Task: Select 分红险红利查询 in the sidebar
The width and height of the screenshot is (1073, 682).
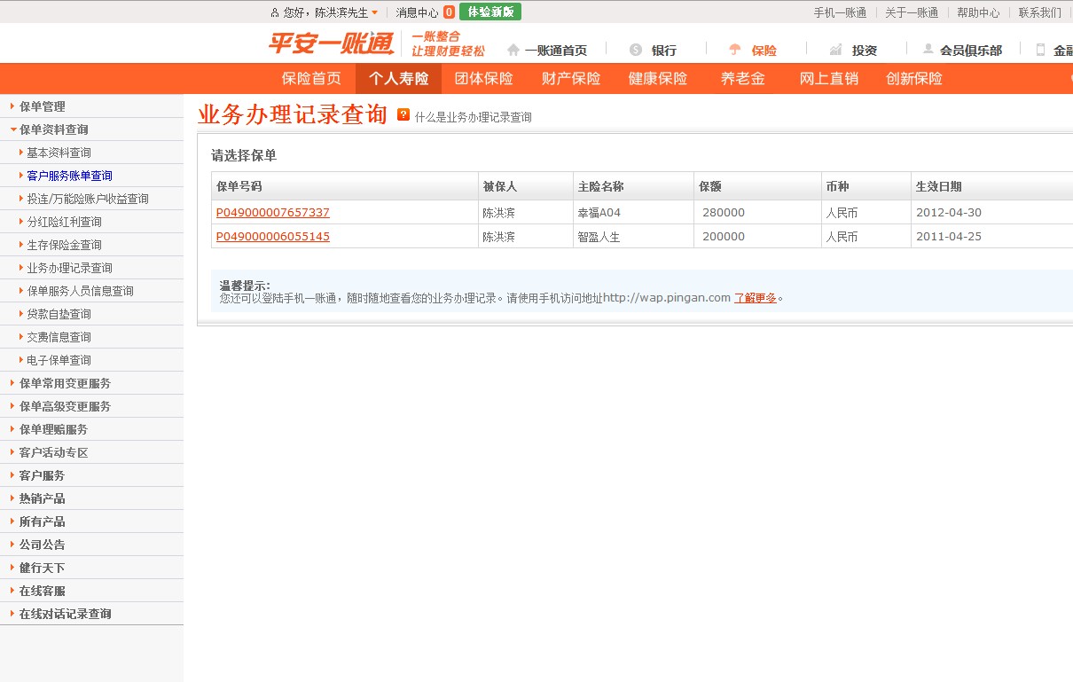Action: click(64, 222)
